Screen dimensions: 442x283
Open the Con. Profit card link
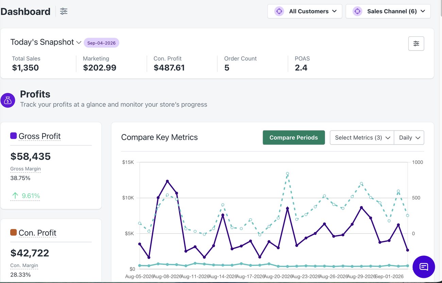click(x=37, y=233)
